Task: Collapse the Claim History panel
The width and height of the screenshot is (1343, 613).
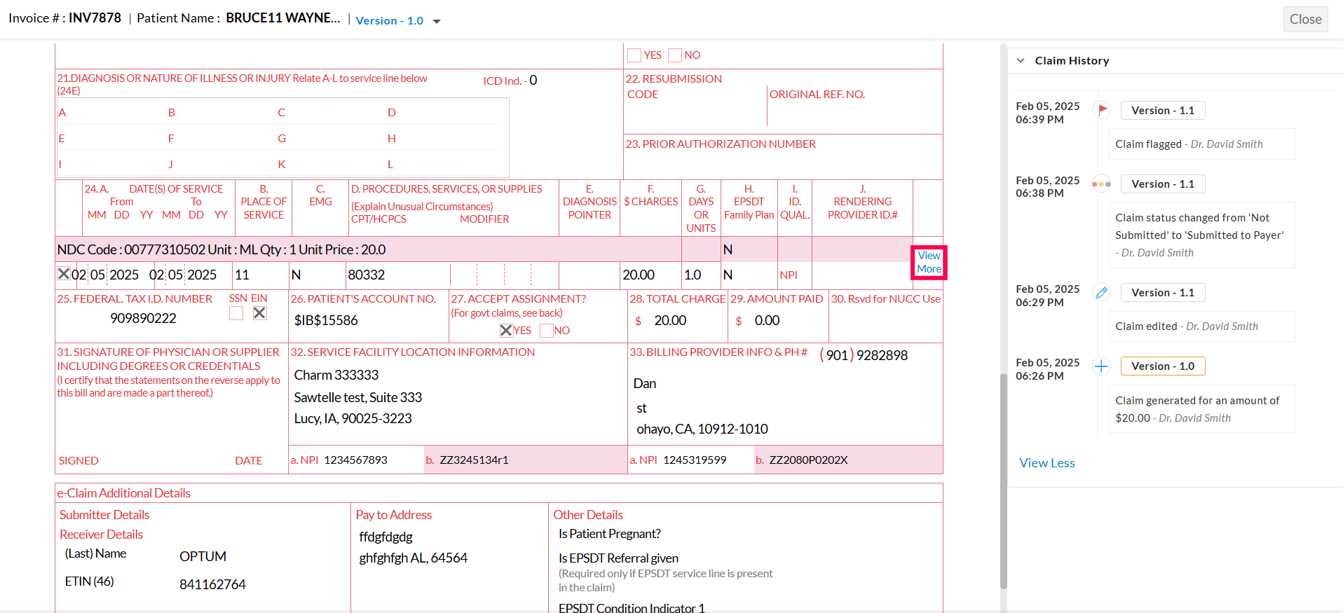Action: tap(1021, 61)
